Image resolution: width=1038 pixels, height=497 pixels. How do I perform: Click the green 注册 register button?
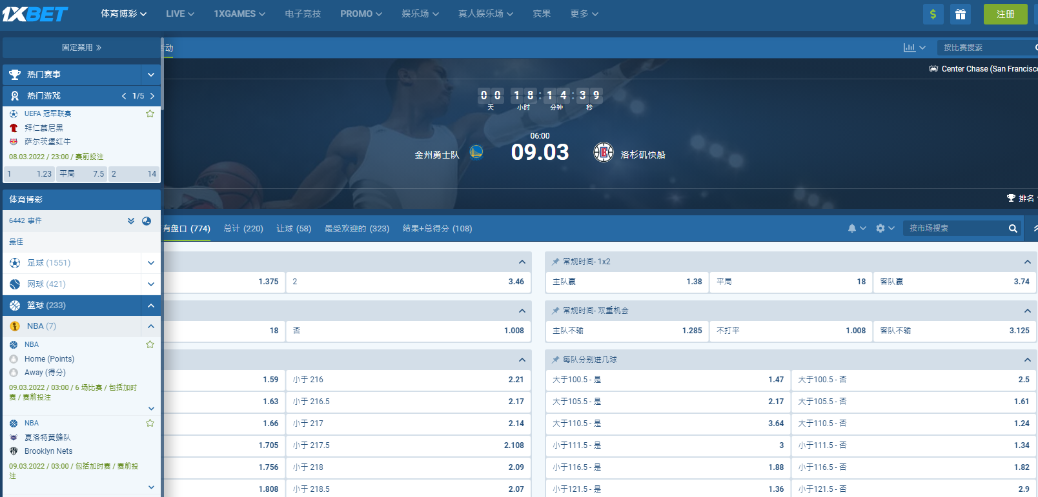click(x=1005, y=14)
